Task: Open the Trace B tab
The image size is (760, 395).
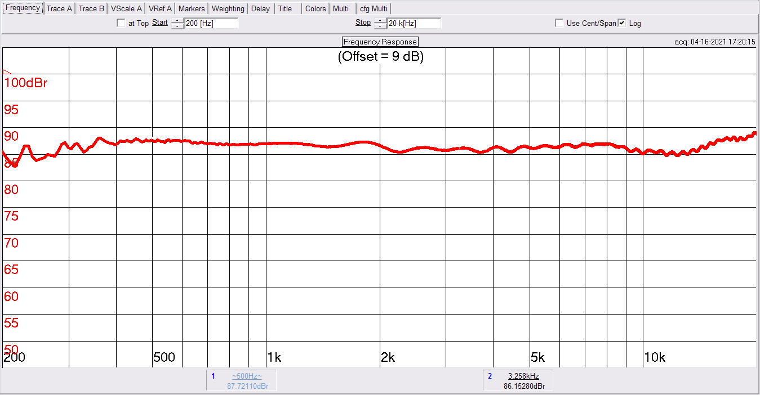Action: [91, 8]
